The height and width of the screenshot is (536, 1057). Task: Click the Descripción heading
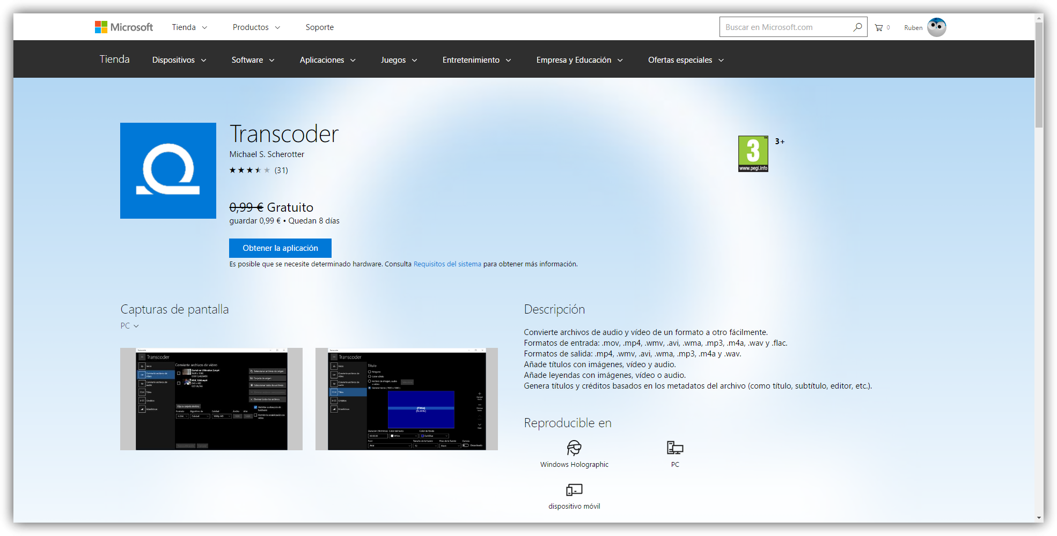[x=554, y=309]
